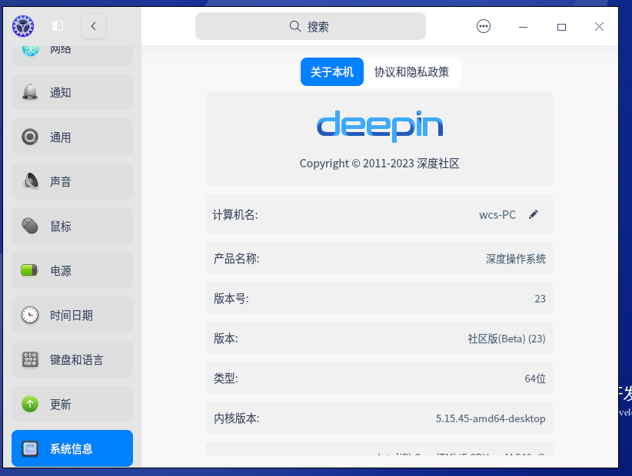Click the 搜索 search box

click(311, 26)
